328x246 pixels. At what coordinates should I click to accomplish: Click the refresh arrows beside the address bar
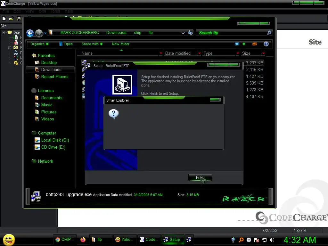[x=190, y=33]
